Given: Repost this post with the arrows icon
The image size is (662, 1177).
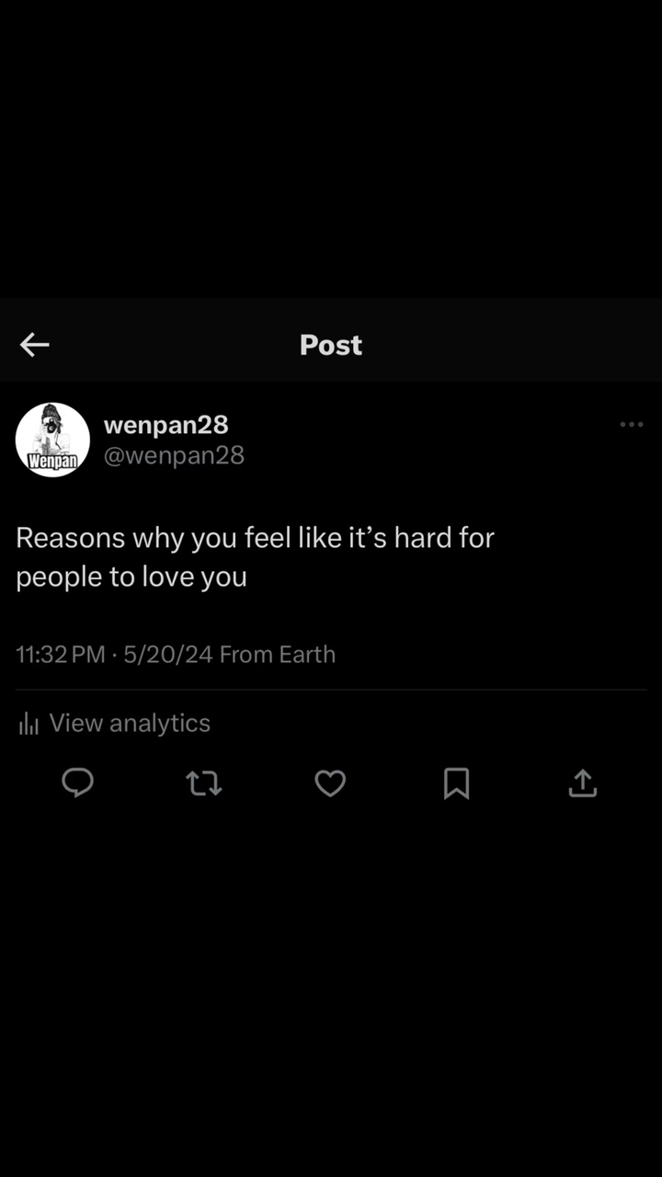Looking at the screenshot, I should 203,783.
